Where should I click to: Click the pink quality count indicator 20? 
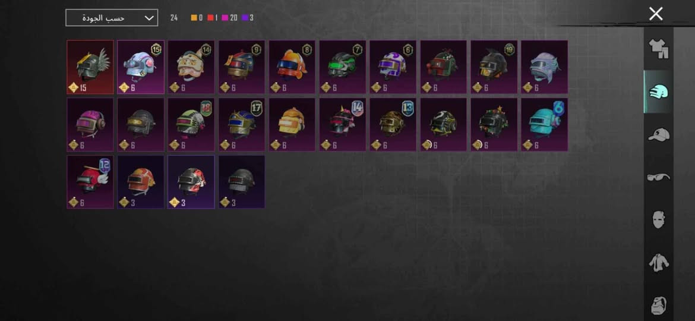(x=230, y=18)
